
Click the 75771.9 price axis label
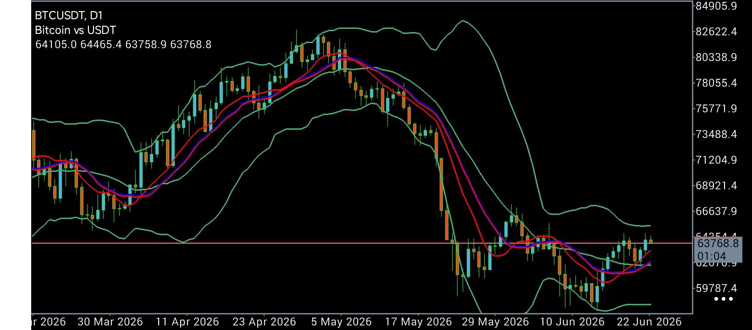tap(716, 109)
